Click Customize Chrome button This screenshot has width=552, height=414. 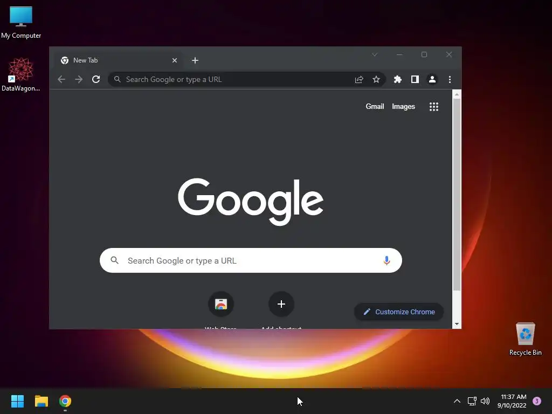[x=399, y=312]
